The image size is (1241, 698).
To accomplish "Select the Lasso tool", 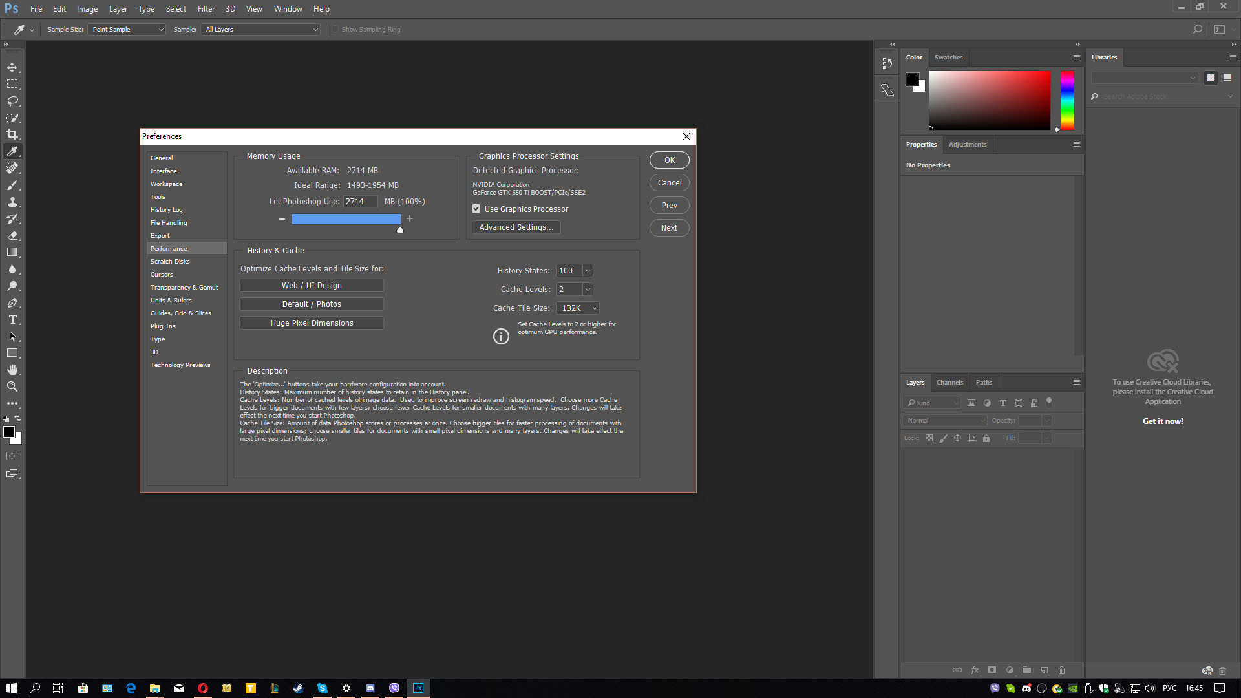I will [12, 101].
